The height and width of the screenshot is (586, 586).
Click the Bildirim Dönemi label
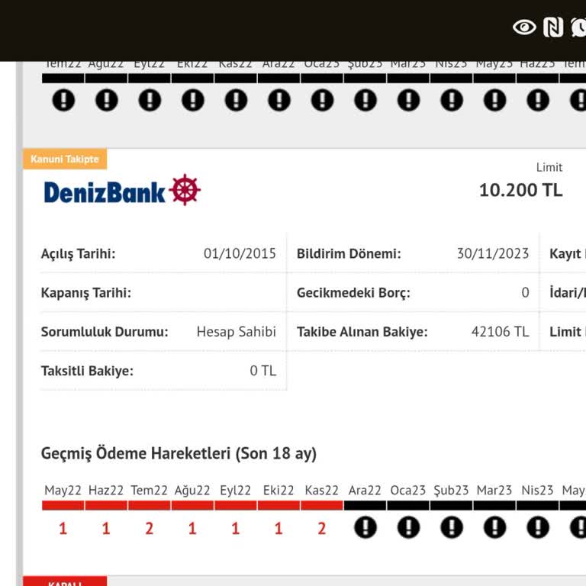tap(349, 254)
